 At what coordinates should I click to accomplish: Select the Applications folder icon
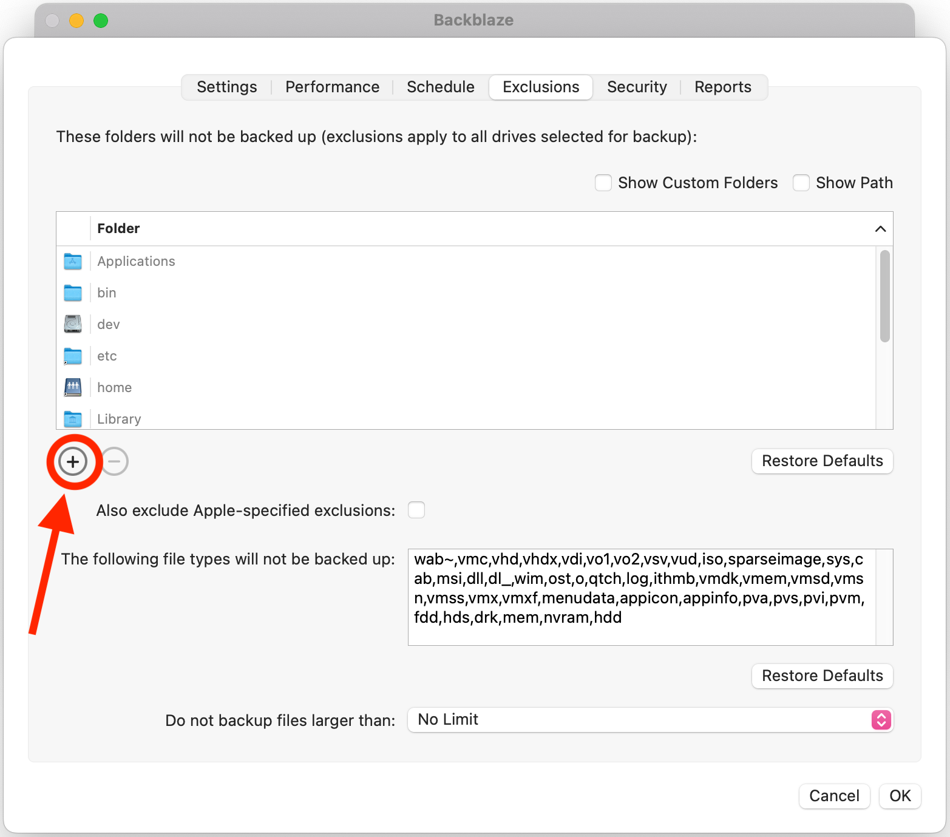click(73, 262)
